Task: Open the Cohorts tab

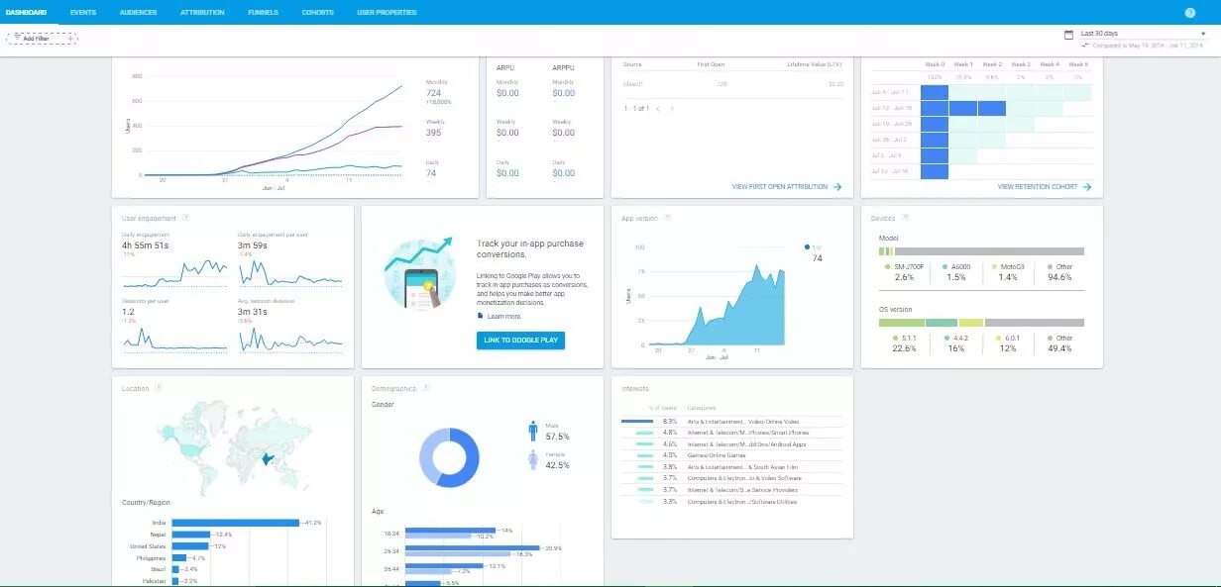Action: pos(317,13)
